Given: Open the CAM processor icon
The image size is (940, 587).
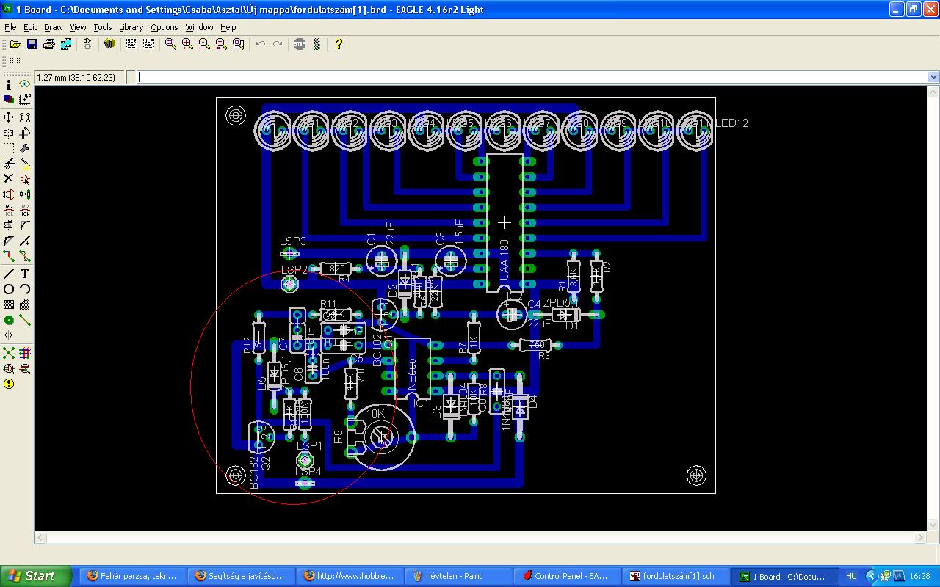Looking at the screenshot, I should [66, 44].
